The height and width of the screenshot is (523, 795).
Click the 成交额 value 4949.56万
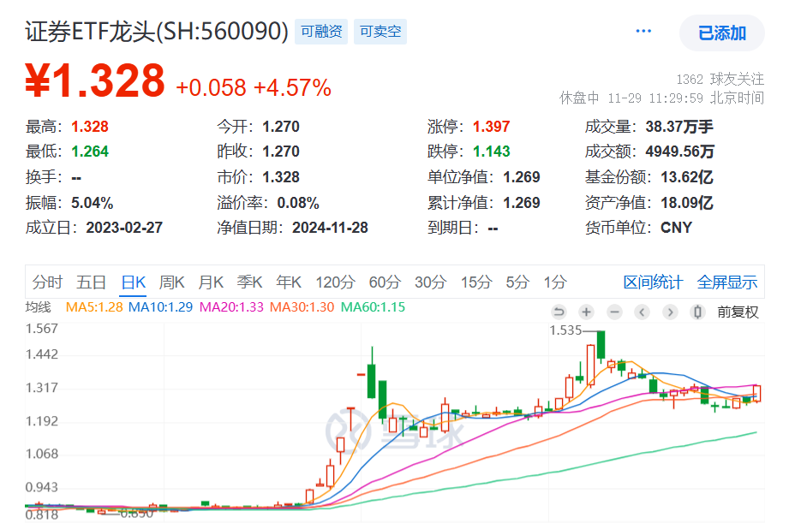pyautogui.click(x=680, y=151)
